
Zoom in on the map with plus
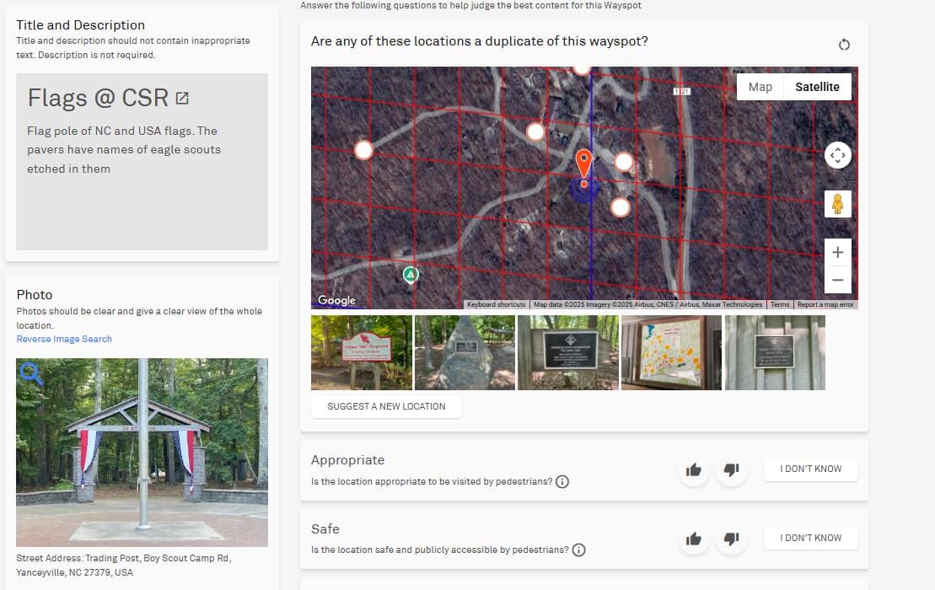point(838,252)
